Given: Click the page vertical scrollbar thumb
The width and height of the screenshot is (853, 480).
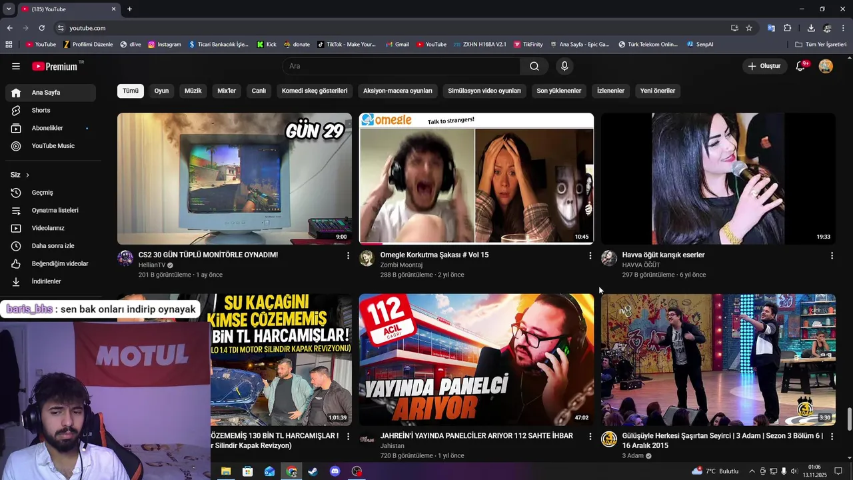Looking at the screenshot, I should click(849, 419).
